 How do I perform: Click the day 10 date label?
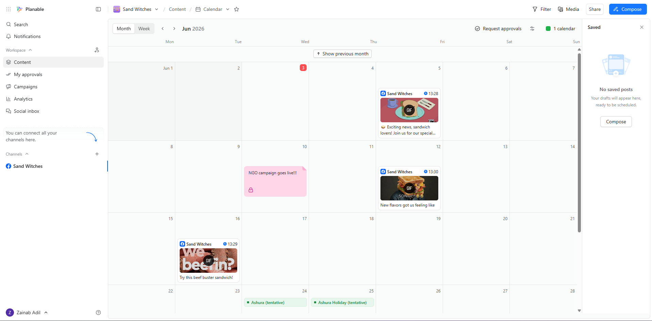pos(305,147)
